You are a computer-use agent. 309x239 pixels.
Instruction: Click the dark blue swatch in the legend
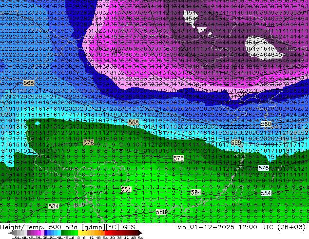(46, 233)
